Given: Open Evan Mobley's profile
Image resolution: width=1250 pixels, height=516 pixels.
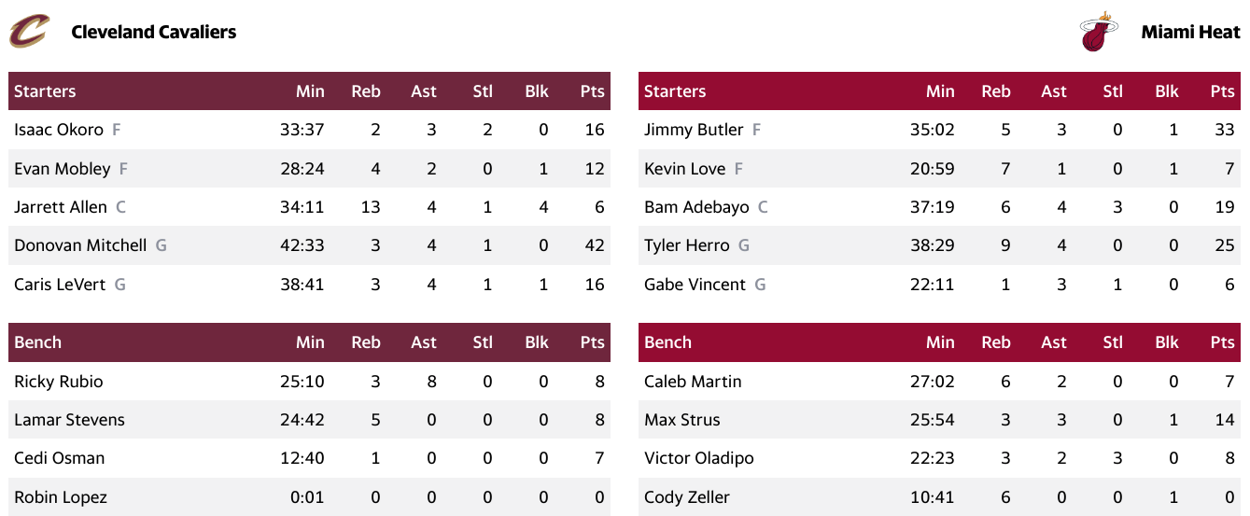Looking at the screenshot, I should pos(63,169).
